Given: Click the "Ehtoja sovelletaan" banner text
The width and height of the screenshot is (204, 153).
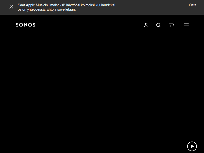Looking at the screenshot, I should (x=61, y=10).
